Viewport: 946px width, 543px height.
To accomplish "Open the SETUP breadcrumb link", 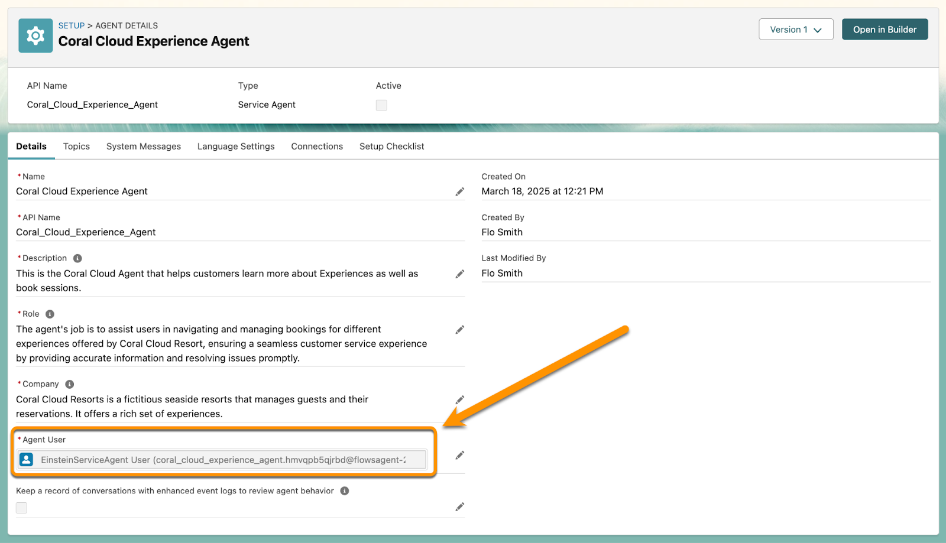I will (71, 25).
